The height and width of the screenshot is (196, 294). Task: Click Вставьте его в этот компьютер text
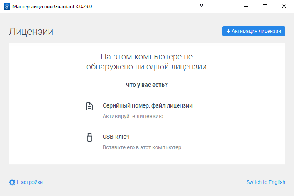pos(142,147)
